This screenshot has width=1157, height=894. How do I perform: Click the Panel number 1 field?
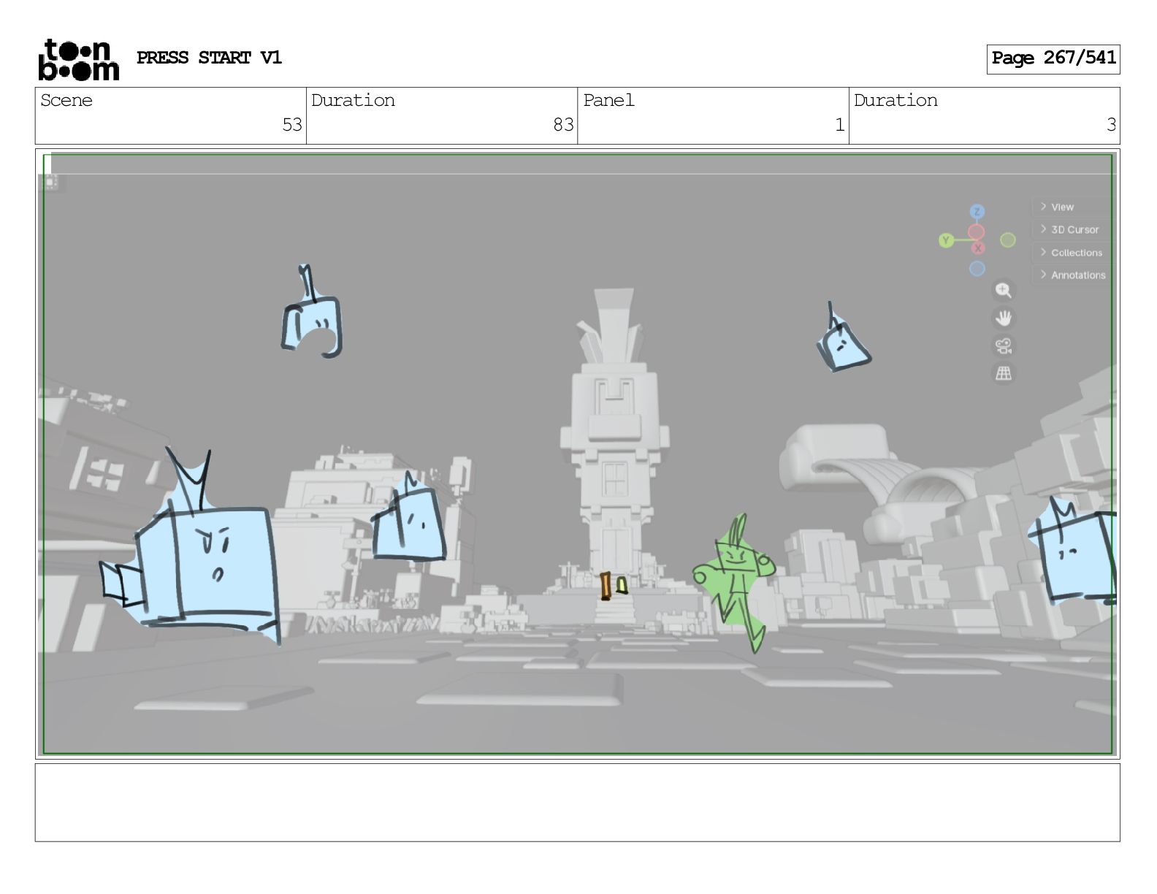pyautogui.click(x=713, y=116)
